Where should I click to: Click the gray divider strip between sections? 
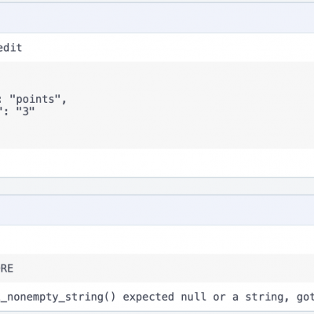click(x=157, y=186)
